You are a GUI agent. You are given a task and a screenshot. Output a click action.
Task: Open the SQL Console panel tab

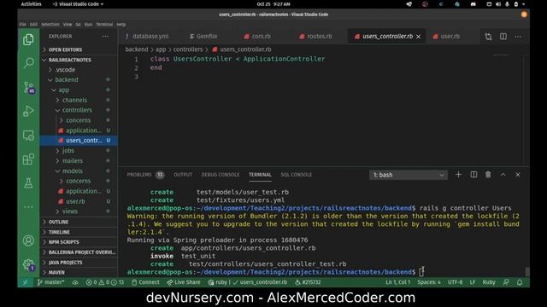click(x=297, y=175)
